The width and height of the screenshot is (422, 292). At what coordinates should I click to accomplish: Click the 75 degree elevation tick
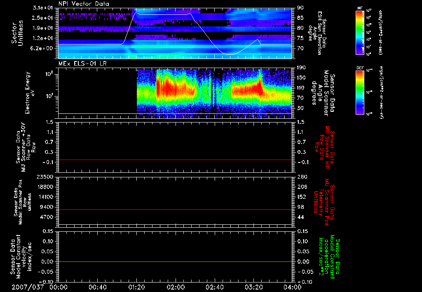(300, 38)
